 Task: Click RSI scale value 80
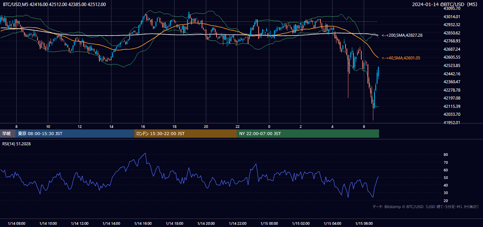tap(446, 155)
